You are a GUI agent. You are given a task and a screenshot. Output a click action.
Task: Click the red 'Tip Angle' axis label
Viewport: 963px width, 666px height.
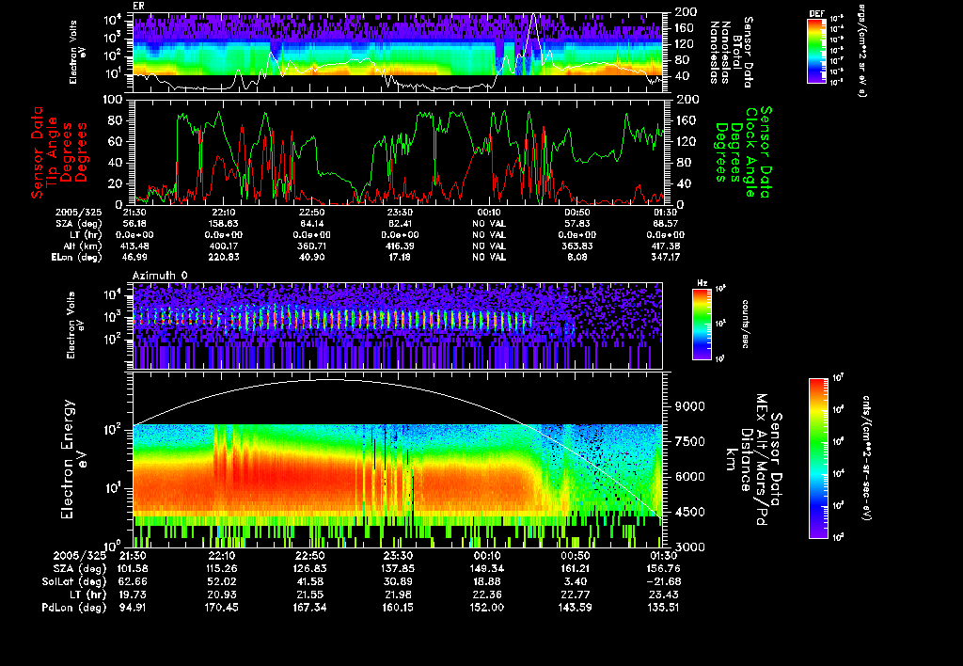point(53,151)
